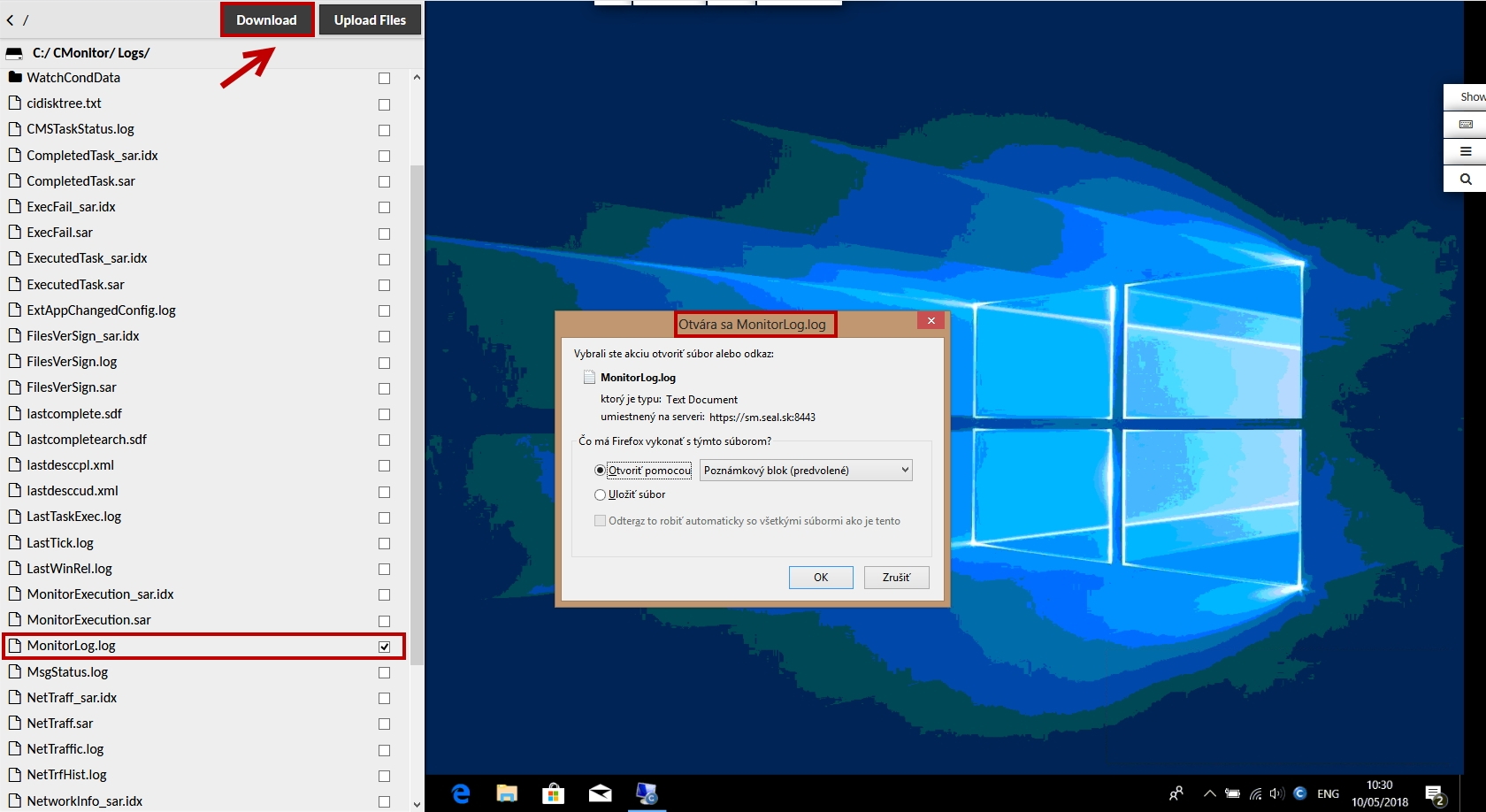Click the magnifier search icon in side panel

[x=1466, y=179]
